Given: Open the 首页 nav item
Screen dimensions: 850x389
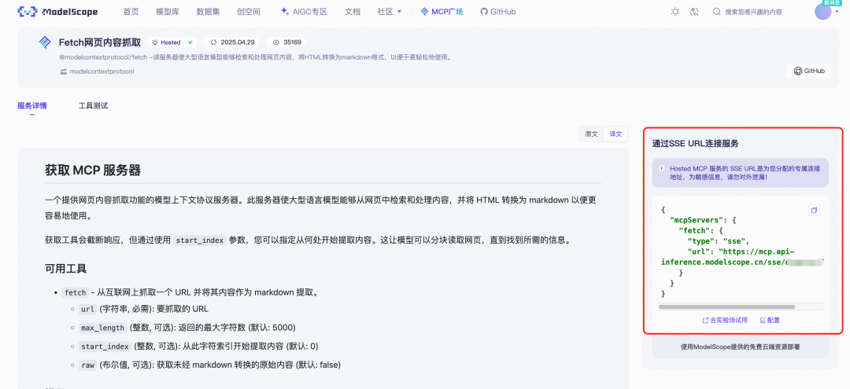Looking at the screenshot, I should [131, 11].
